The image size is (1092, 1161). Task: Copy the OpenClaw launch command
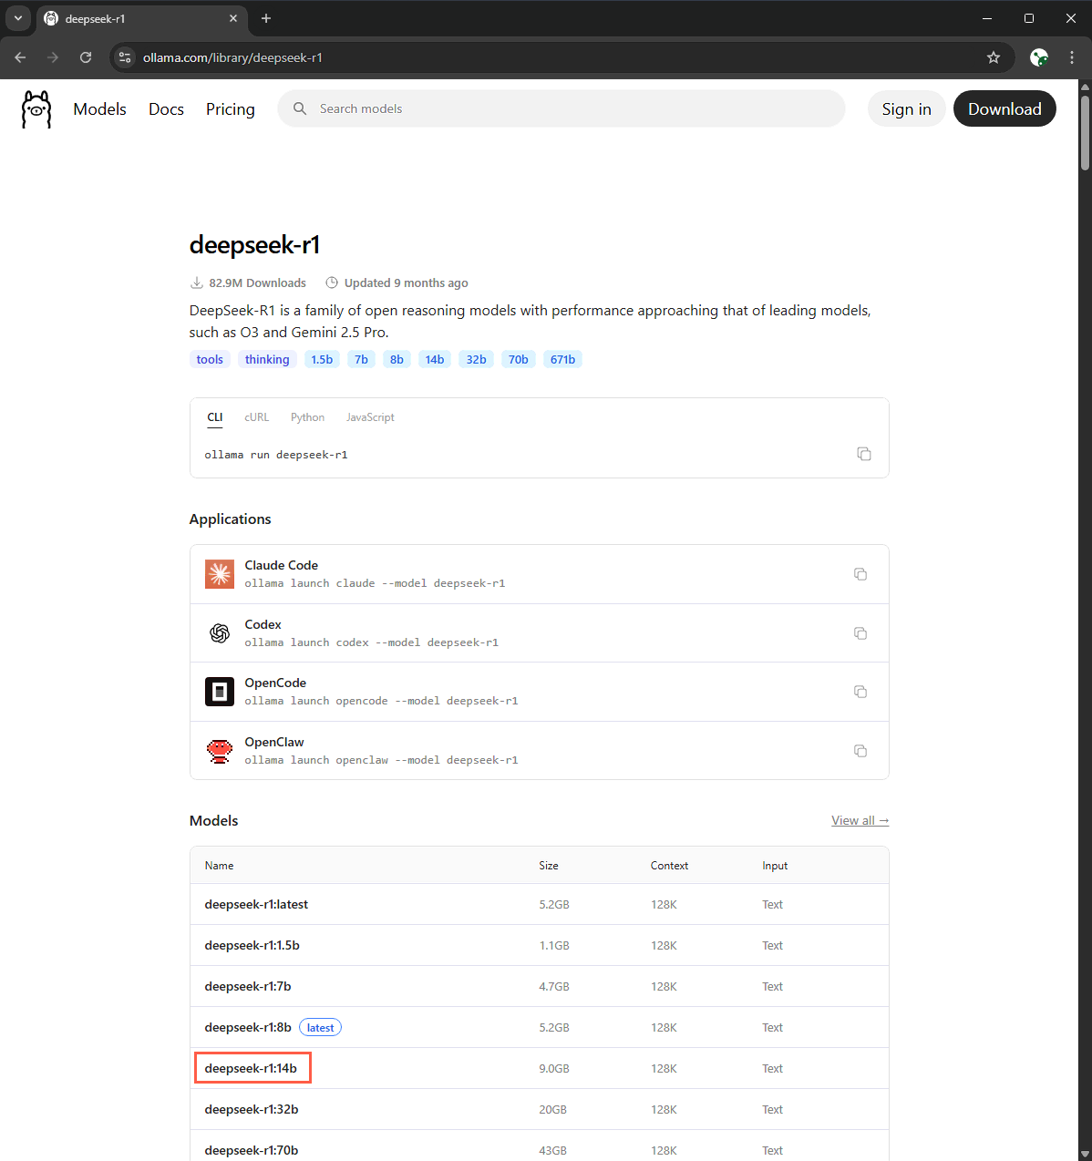click(x=860, y=751)
